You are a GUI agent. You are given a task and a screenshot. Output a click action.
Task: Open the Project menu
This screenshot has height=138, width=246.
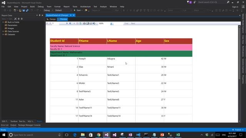(24, 7)
